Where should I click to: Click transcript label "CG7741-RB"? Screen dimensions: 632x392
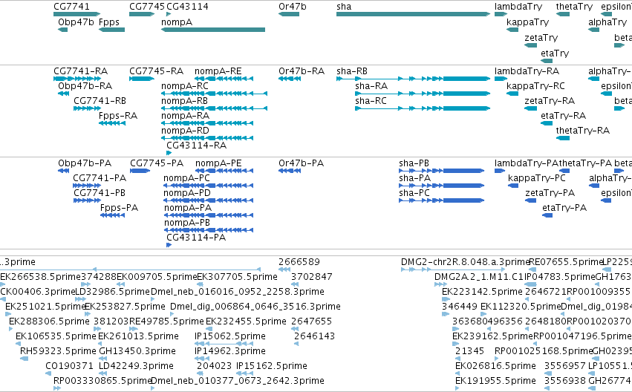(100, 101)
